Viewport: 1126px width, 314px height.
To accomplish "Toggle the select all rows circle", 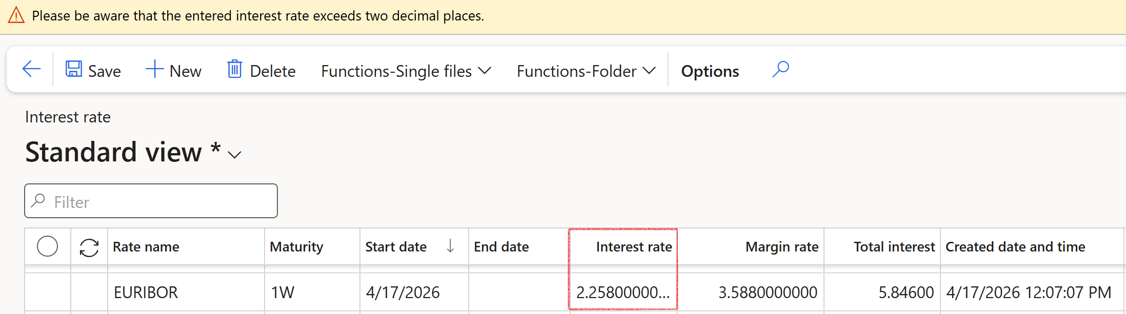I will pos(48,246).
